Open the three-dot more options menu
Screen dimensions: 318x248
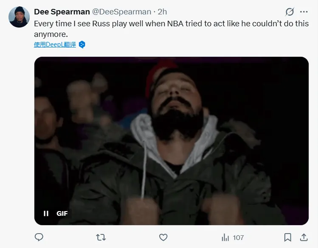click(304, 11)
